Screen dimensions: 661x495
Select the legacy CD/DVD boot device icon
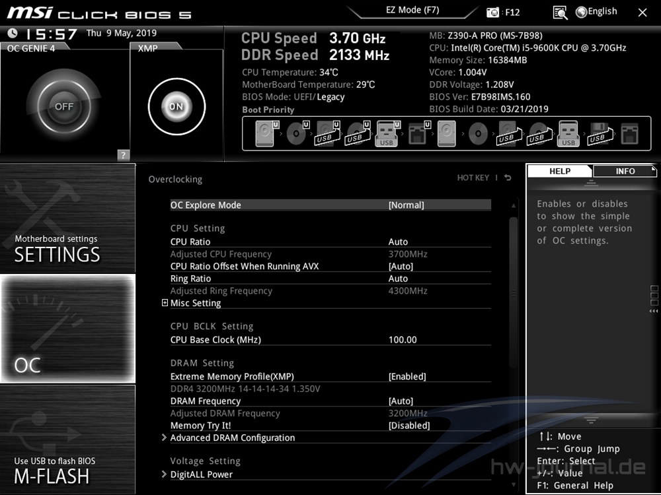tap(478, 133)
